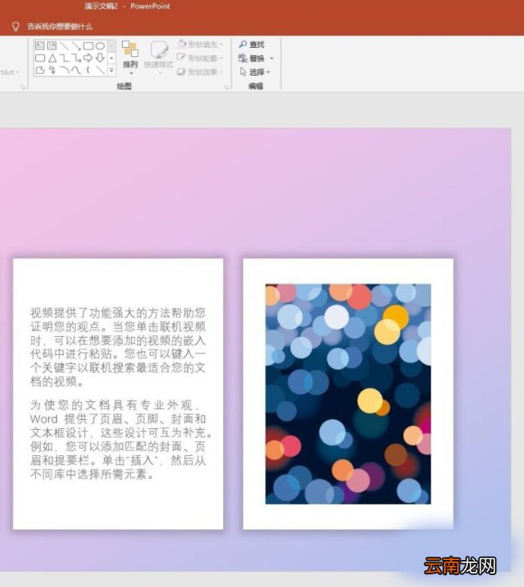Open the 形状效果 shape effects dropdown
Viewport: 524px width, 587px height.
(x=200, y=72)
